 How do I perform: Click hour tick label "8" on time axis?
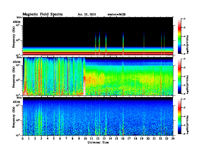tap(73, 138)
